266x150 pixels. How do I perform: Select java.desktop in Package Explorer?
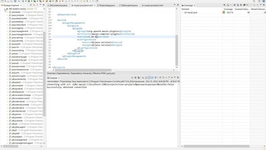tap(17, 22)
